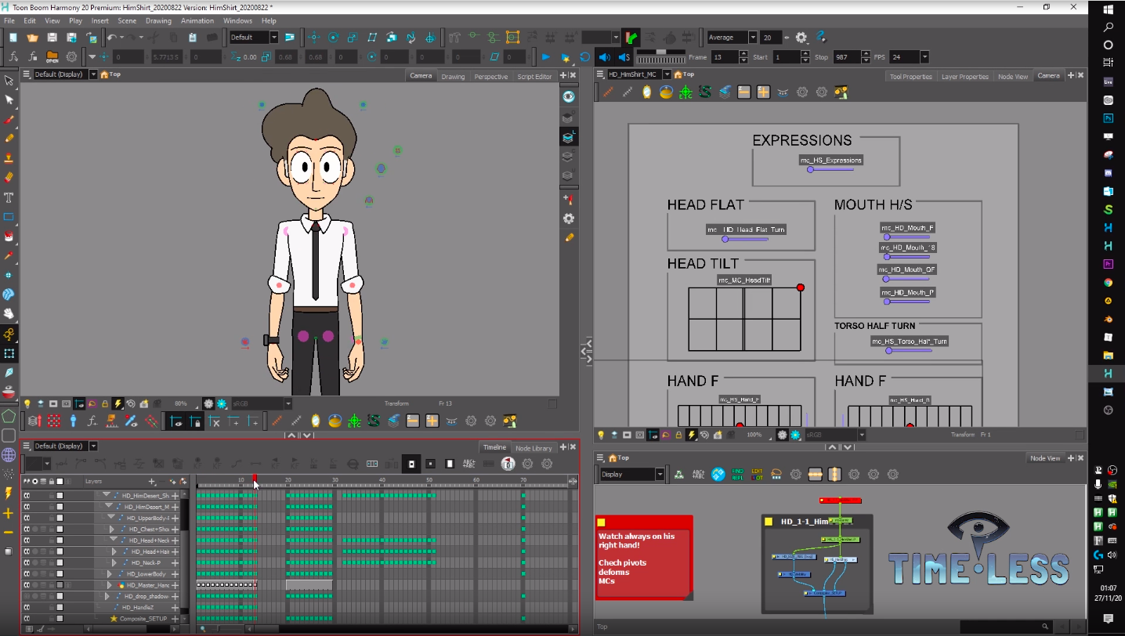Switch to the Node Library tab
Viewport: 1125px width, 636px height.
tap(534, 448)
